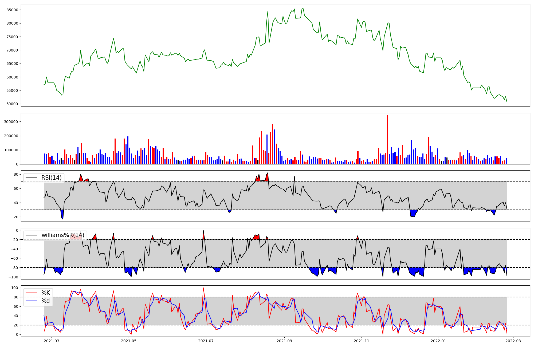Click the 2021-05 x-axis date label

tap(129, 341)
